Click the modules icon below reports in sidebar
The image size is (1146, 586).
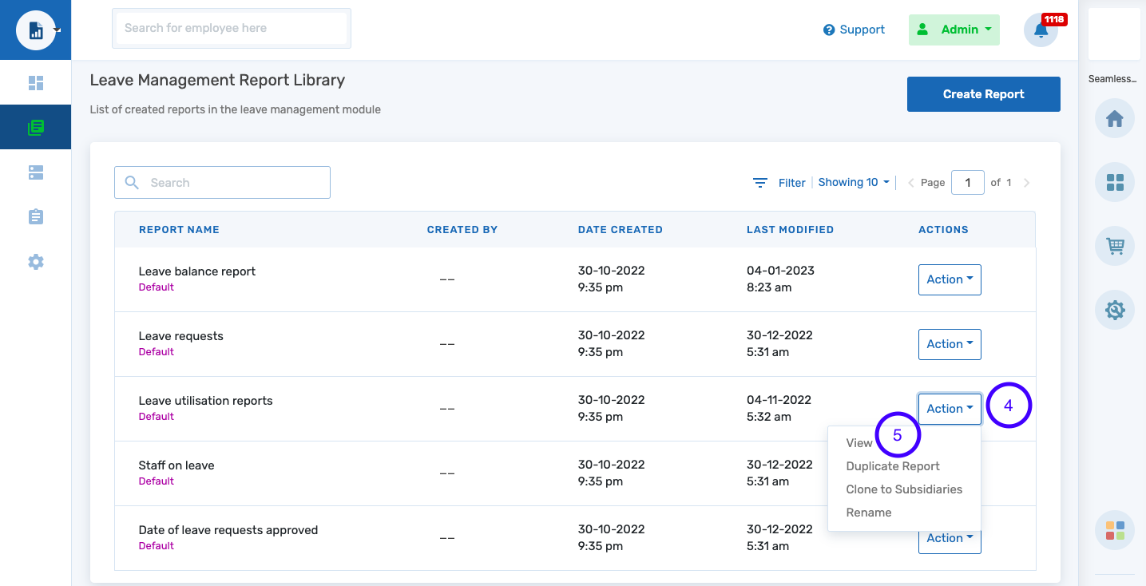click(x=35, y=172)
